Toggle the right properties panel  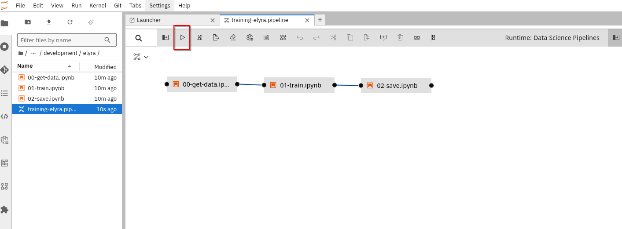click(616, 38)
